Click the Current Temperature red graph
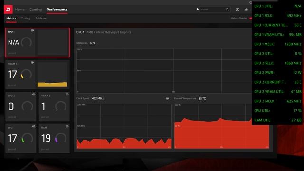 [222, 126]
